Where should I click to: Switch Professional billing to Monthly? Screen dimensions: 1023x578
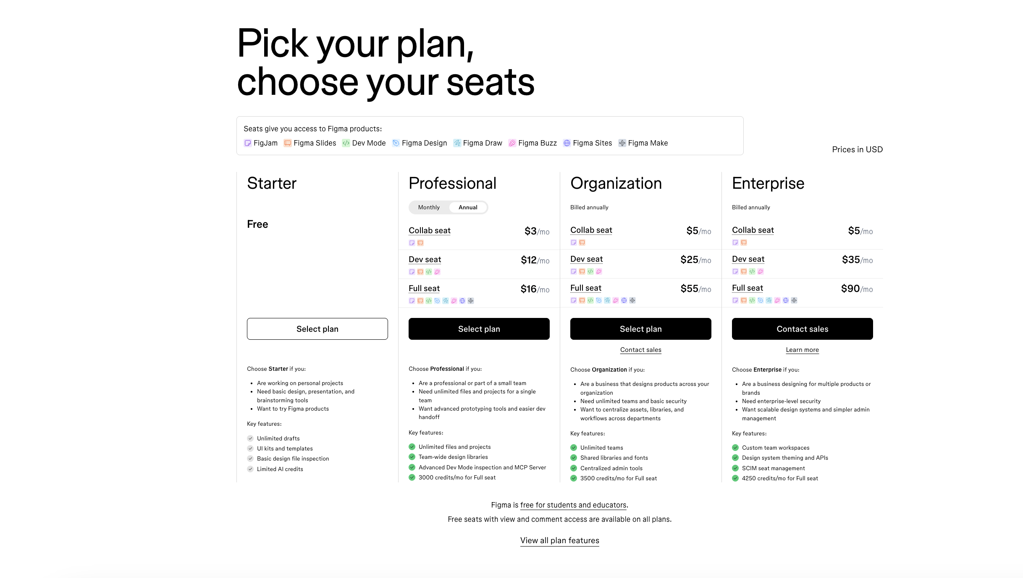(429, 207)
